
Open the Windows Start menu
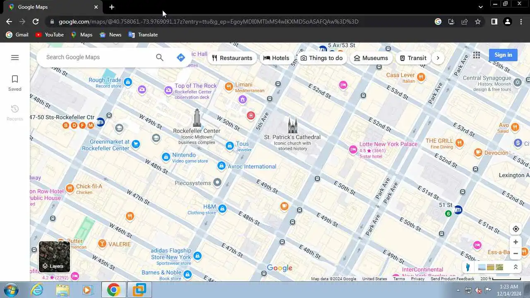point(11,290)
